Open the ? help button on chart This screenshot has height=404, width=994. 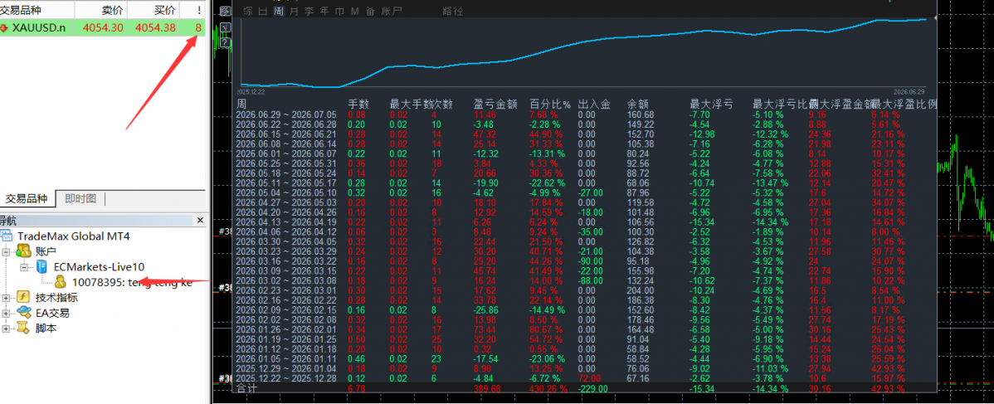(225, 42)
